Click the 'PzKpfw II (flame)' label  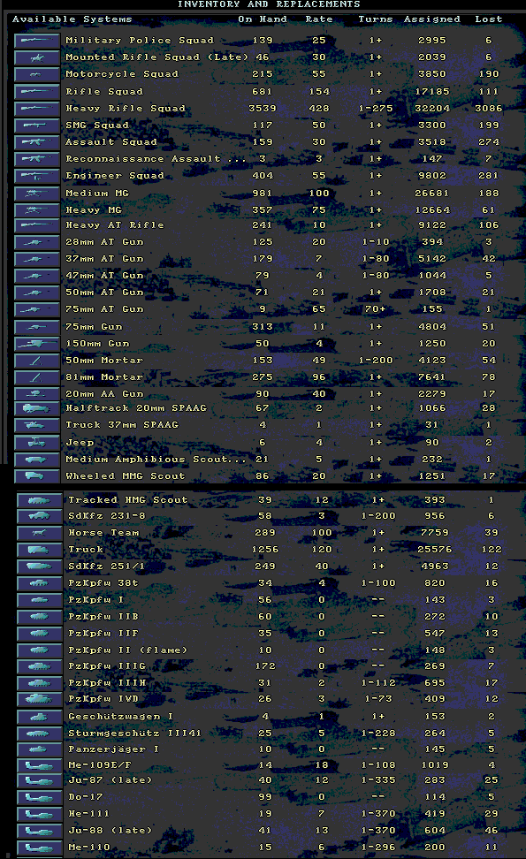127,650
